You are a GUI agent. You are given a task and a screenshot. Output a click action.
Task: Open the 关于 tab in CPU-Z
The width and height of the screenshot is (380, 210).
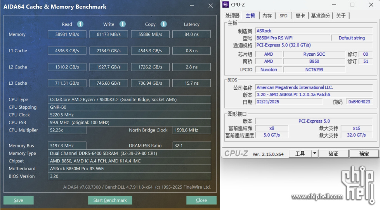coord(341,16)
